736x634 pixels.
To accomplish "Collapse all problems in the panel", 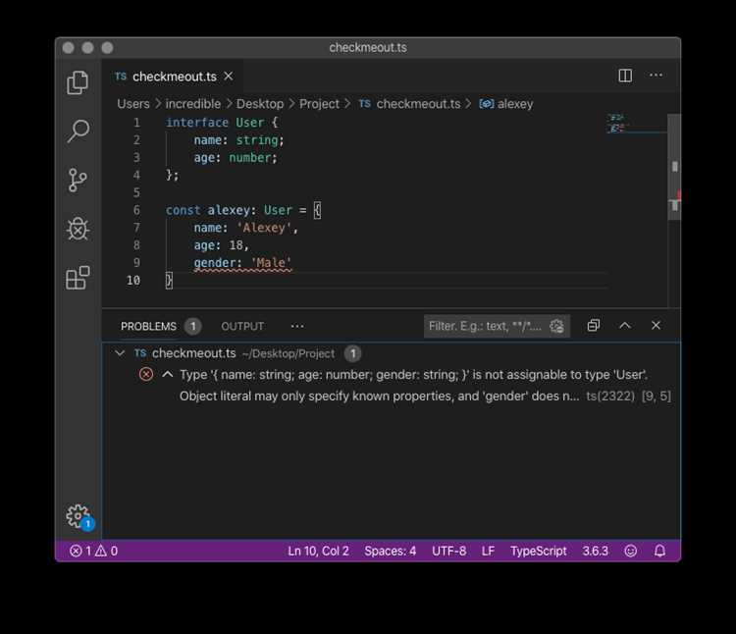I will pos(594,326).
